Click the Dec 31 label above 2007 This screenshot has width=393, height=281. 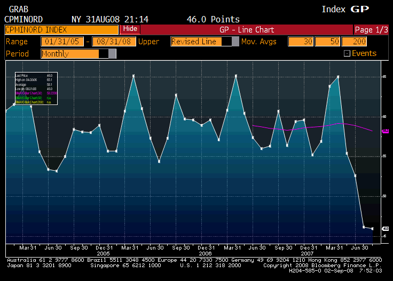(309, 248)
